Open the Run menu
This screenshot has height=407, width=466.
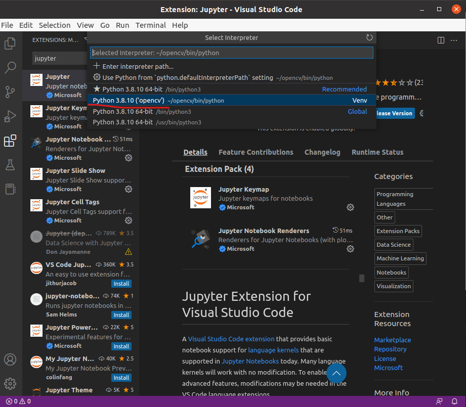pyautogui.click(x=122, y=25)
